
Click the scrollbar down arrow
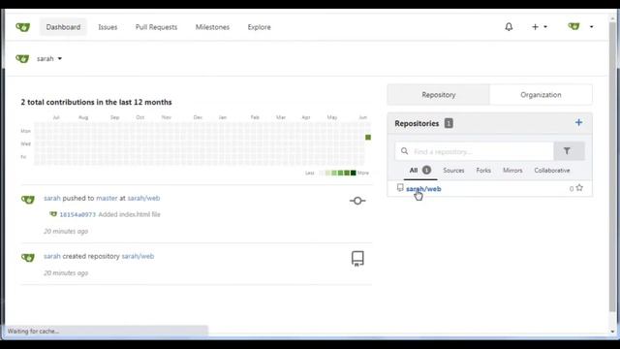612,332
